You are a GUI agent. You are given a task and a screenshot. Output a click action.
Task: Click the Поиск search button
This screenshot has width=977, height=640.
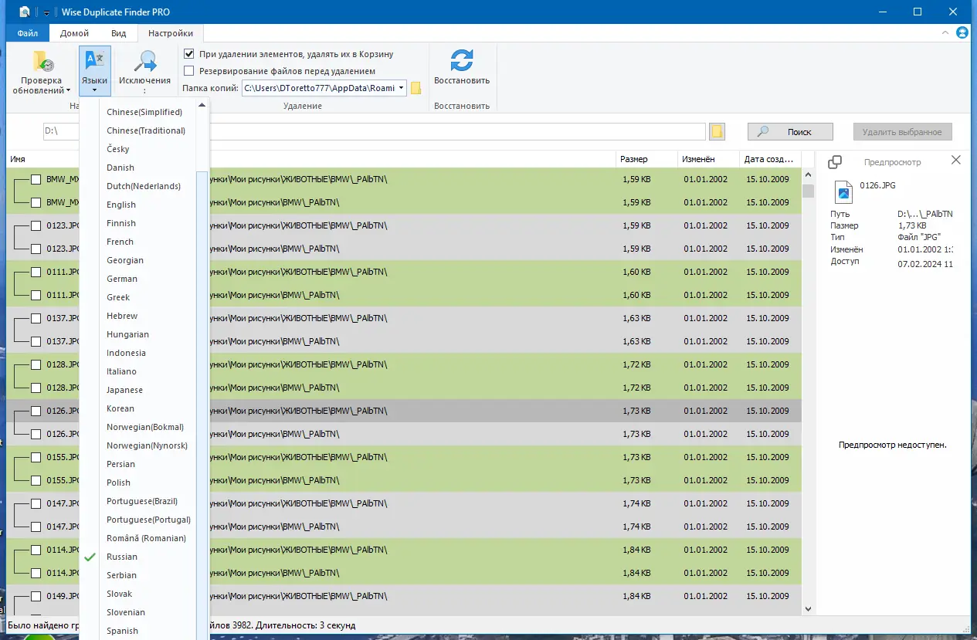click(790, 131)
